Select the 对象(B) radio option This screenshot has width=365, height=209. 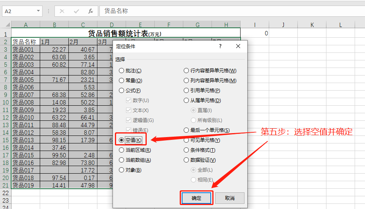(130, 170)
